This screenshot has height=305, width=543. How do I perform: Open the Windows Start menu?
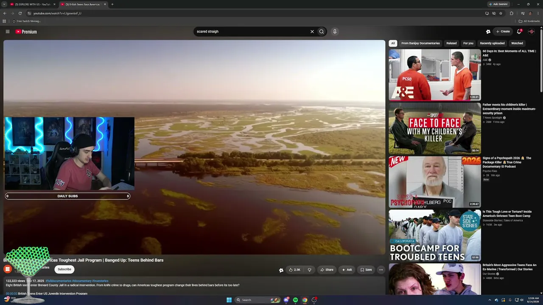click(229, 300)
